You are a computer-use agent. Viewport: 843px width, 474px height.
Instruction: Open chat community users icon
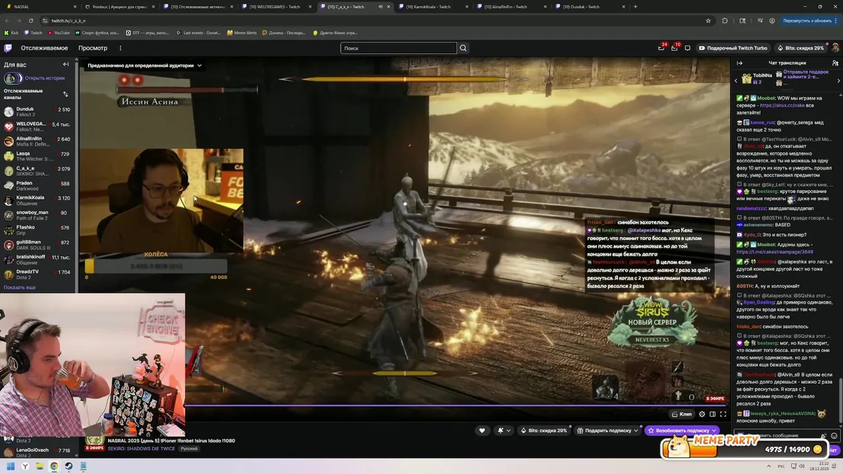click(835, 63)
